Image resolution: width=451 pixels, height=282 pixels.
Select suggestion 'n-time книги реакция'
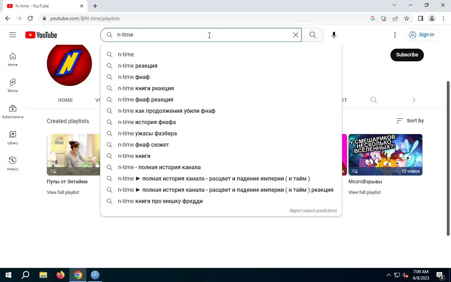221,88
